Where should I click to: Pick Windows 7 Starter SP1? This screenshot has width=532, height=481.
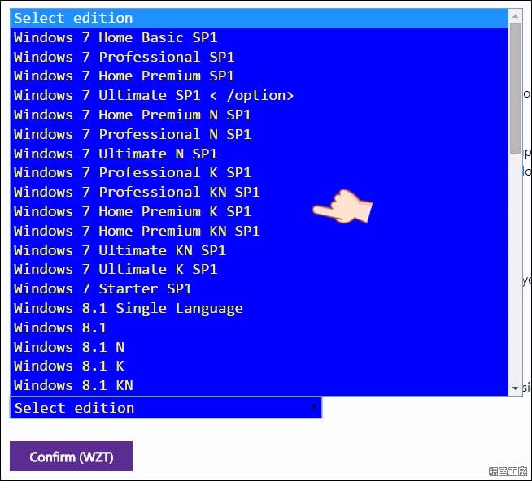tap(259, 288)
